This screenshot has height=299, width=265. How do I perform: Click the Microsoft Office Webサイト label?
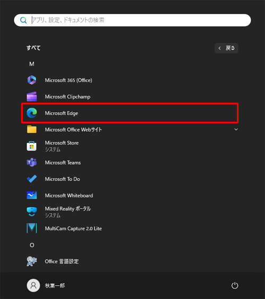(73, 130)
